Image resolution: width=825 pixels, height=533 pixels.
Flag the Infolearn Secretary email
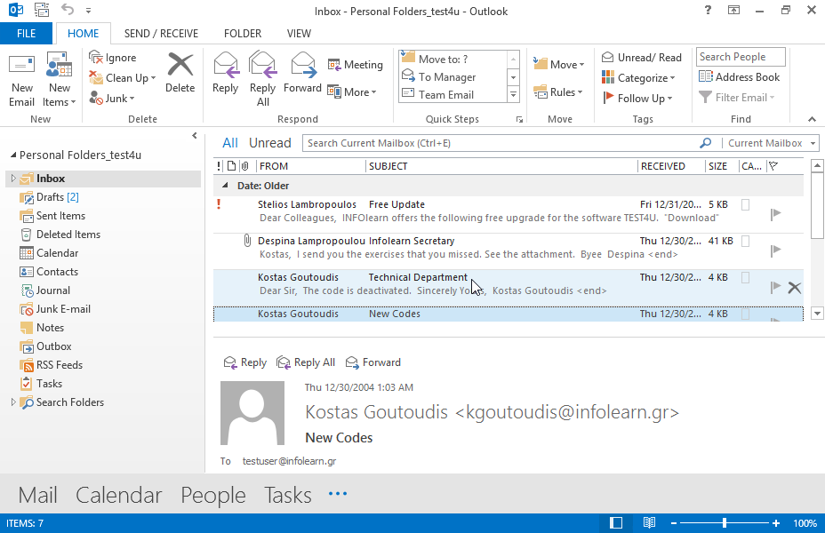[x=775, y=251]
